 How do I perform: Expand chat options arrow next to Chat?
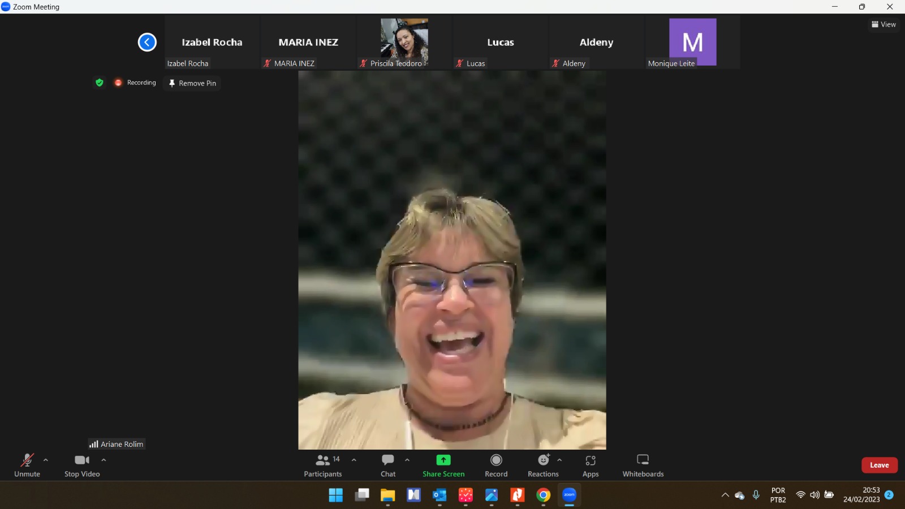point(407,460)
